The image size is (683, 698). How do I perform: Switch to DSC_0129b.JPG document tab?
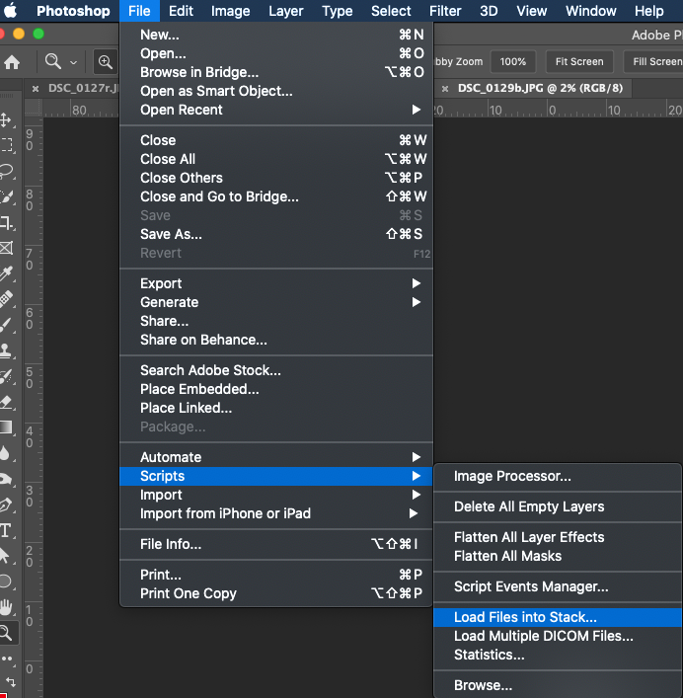coord(540,87)
